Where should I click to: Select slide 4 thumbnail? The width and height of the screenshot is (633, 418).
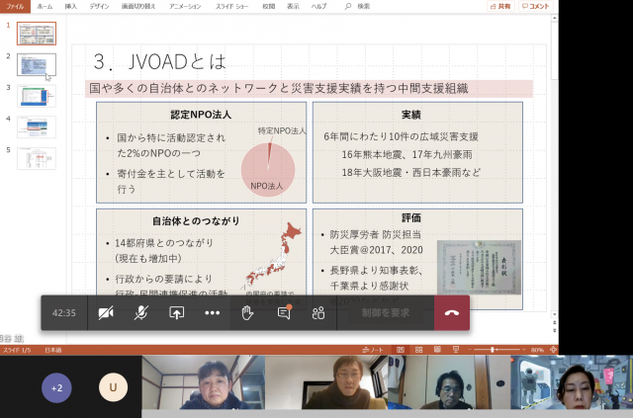pos(37,127)
